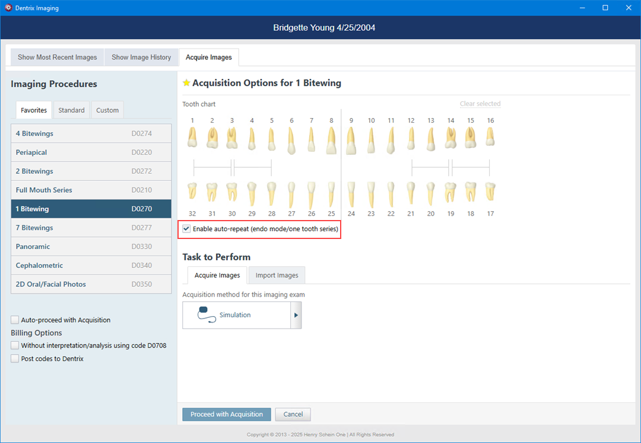Select lower tooth 28 in tooth chart

coord(271,193)
